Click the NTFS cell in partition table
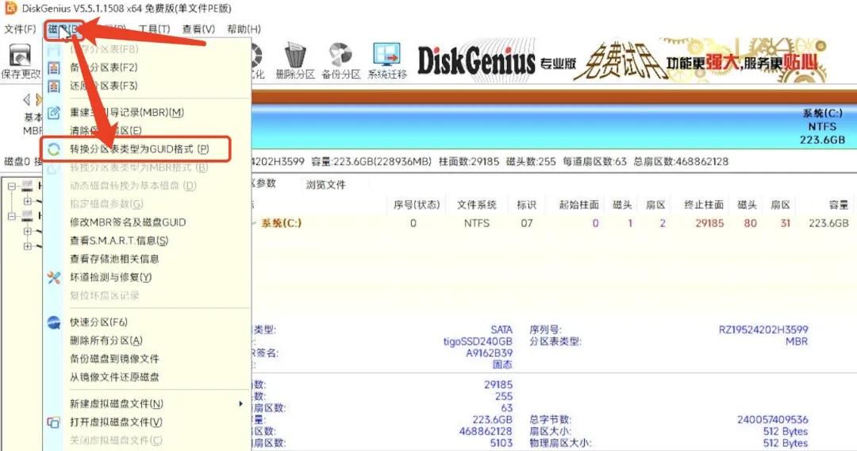This screenshot has height=451, width=857. 477,223
